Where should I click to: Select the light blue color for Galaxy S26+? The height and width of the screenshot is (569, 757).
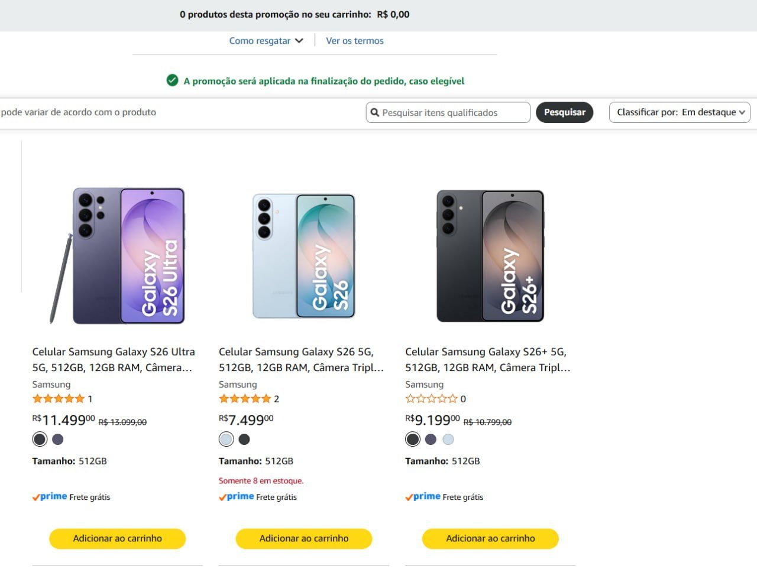point(448,439)
